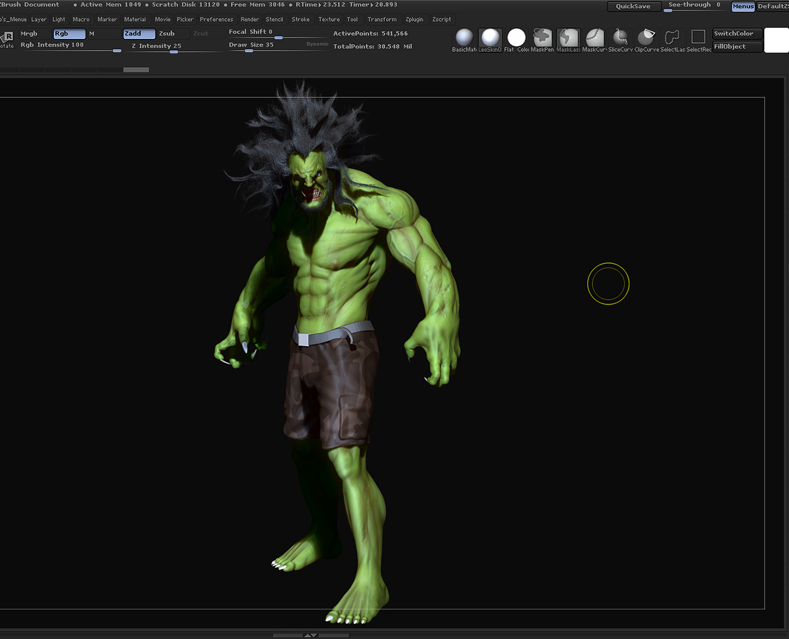
Task: Open the Layer menu
Action: pos(39,20)
